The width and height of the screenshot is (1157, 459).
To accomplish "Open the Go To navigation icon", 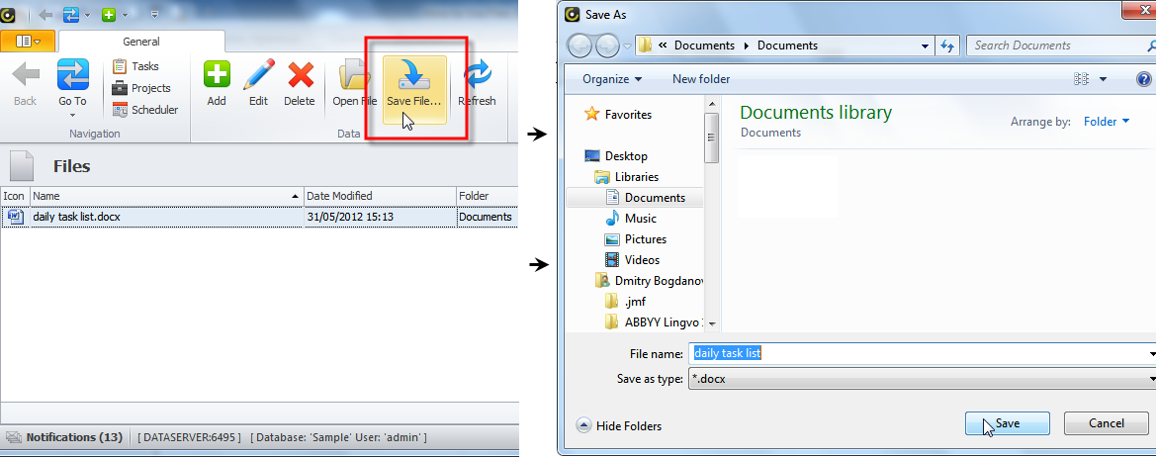I will (x=72, y=75).
